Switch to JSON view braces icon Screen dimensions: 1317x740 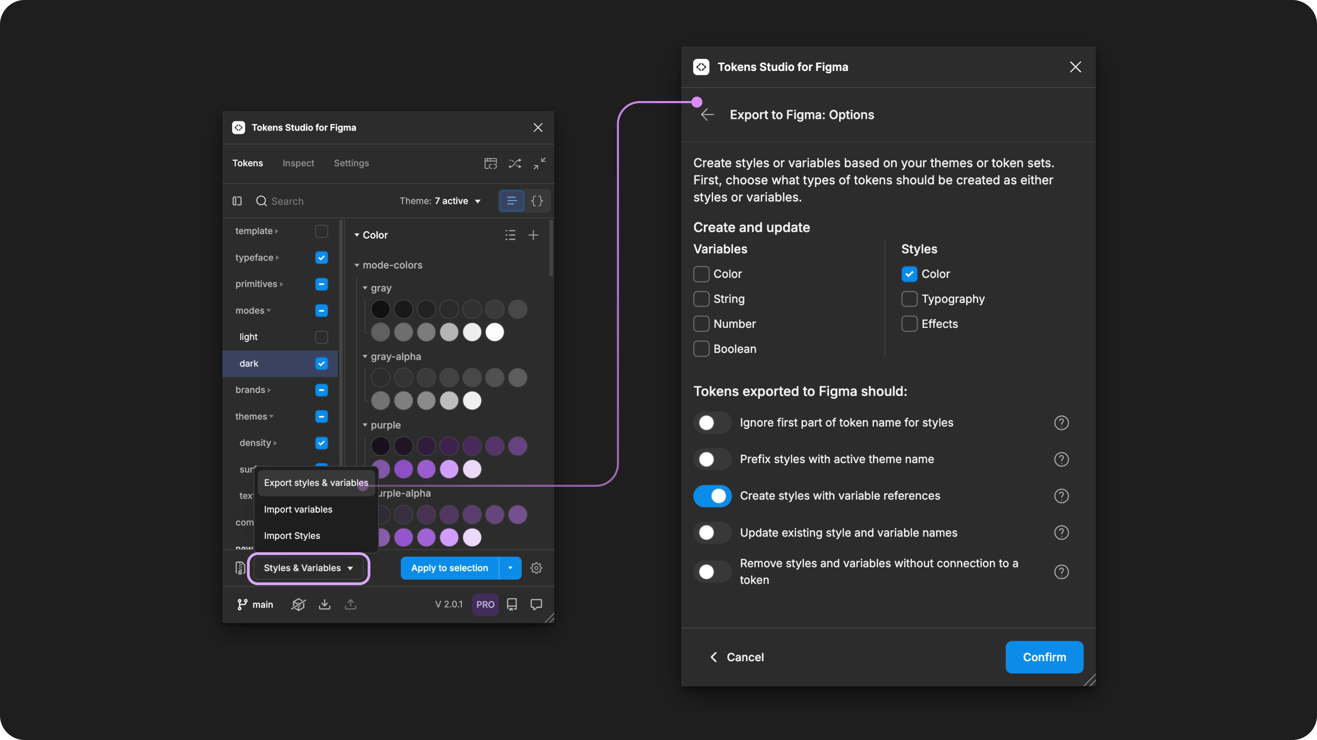click(537, 201)
